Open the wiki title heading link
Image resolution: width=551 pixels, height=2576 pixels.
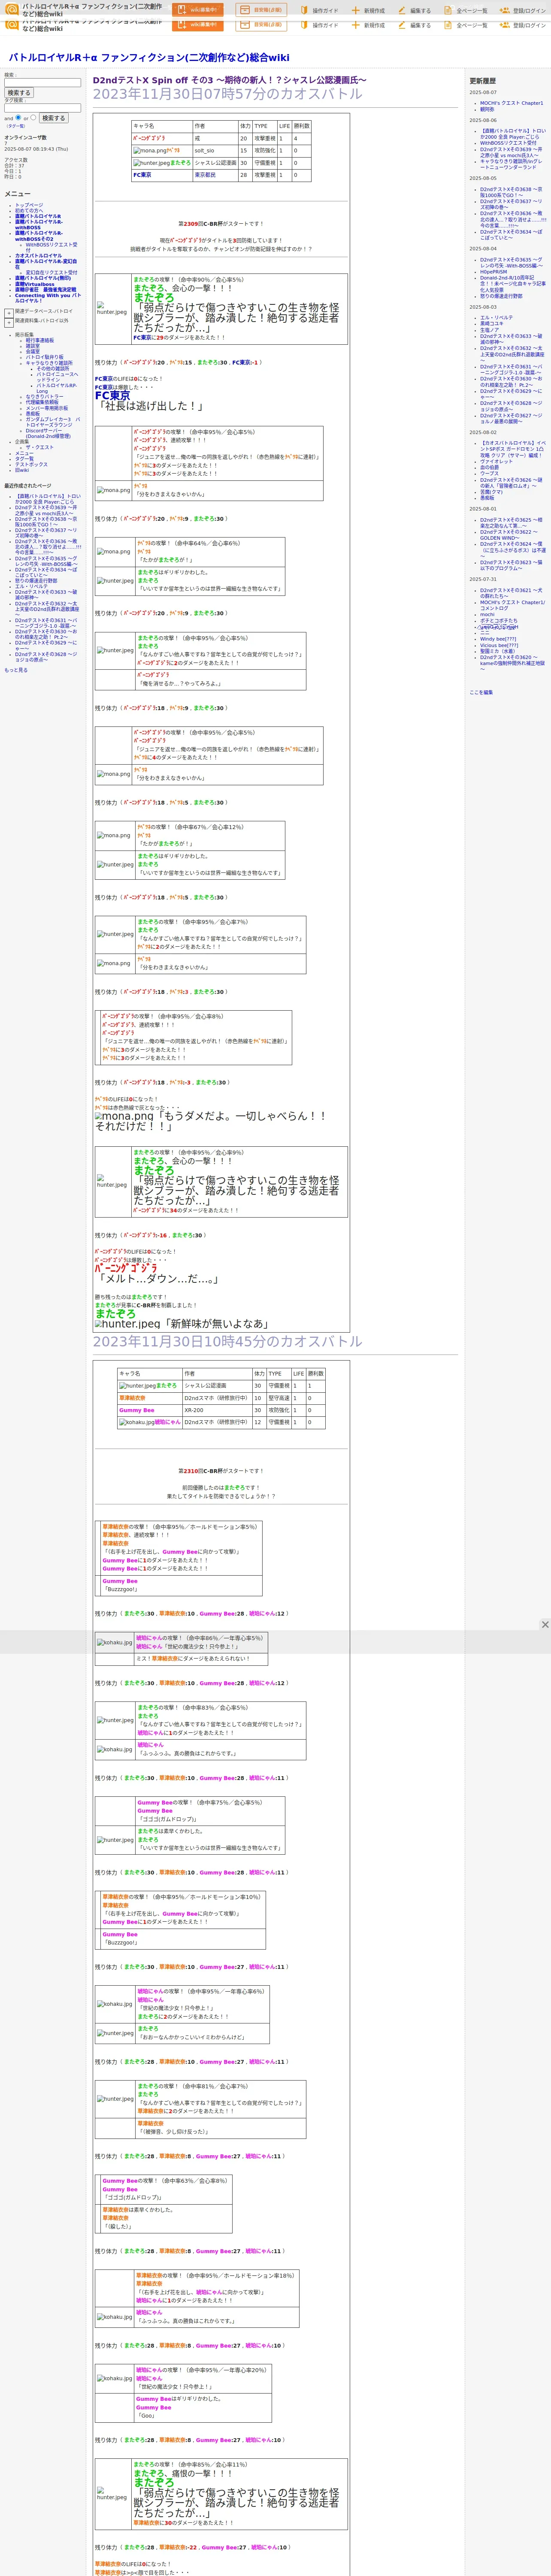coord(149,58)
